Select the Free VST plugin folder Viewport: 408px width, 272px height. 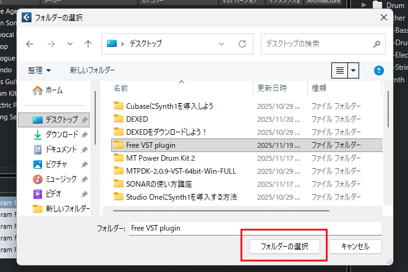pos(153,145)
